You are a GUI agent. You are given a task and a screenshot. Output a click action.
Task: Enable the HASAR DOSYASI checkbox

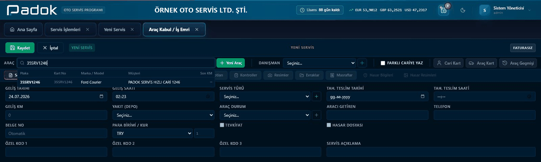pos(329,125)
